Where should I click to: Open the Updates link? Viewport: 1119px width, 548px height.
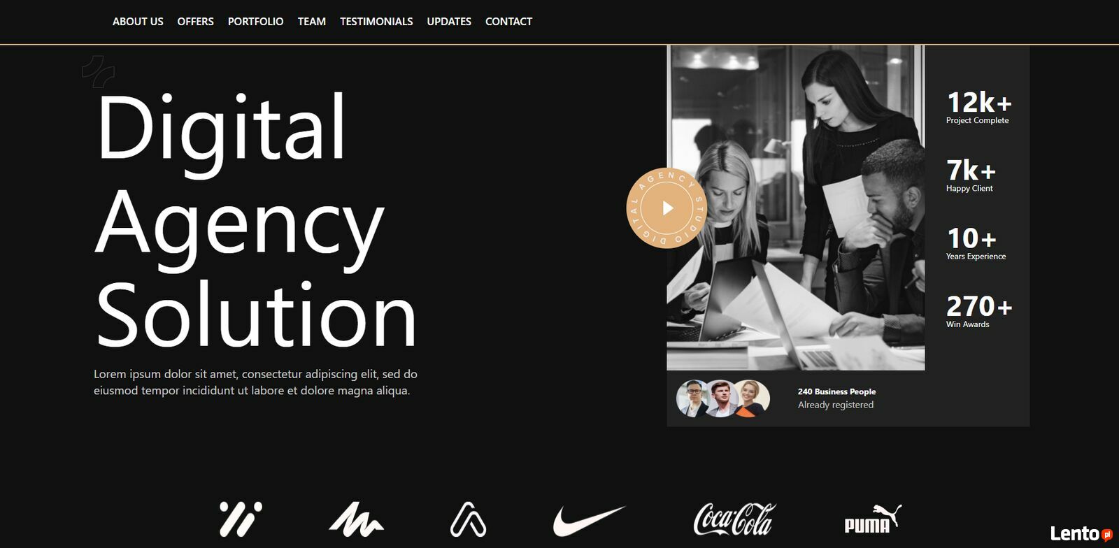(449, 22)
